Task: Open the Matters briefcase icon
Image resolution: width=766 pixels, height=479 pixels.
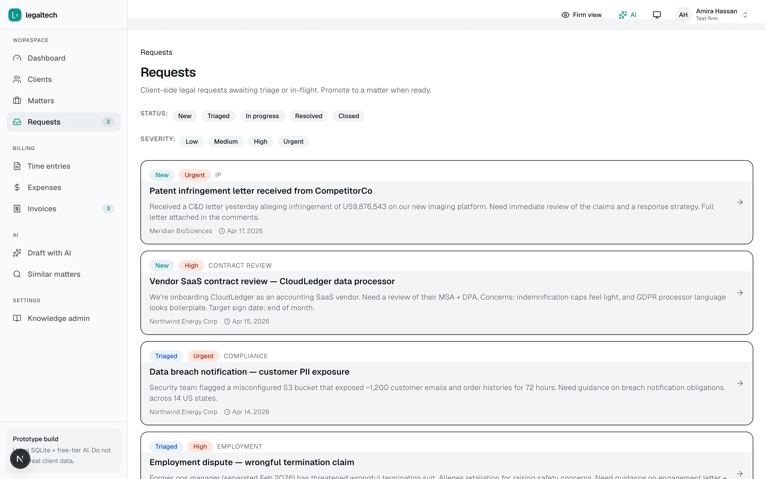Action: pos(17,100)
